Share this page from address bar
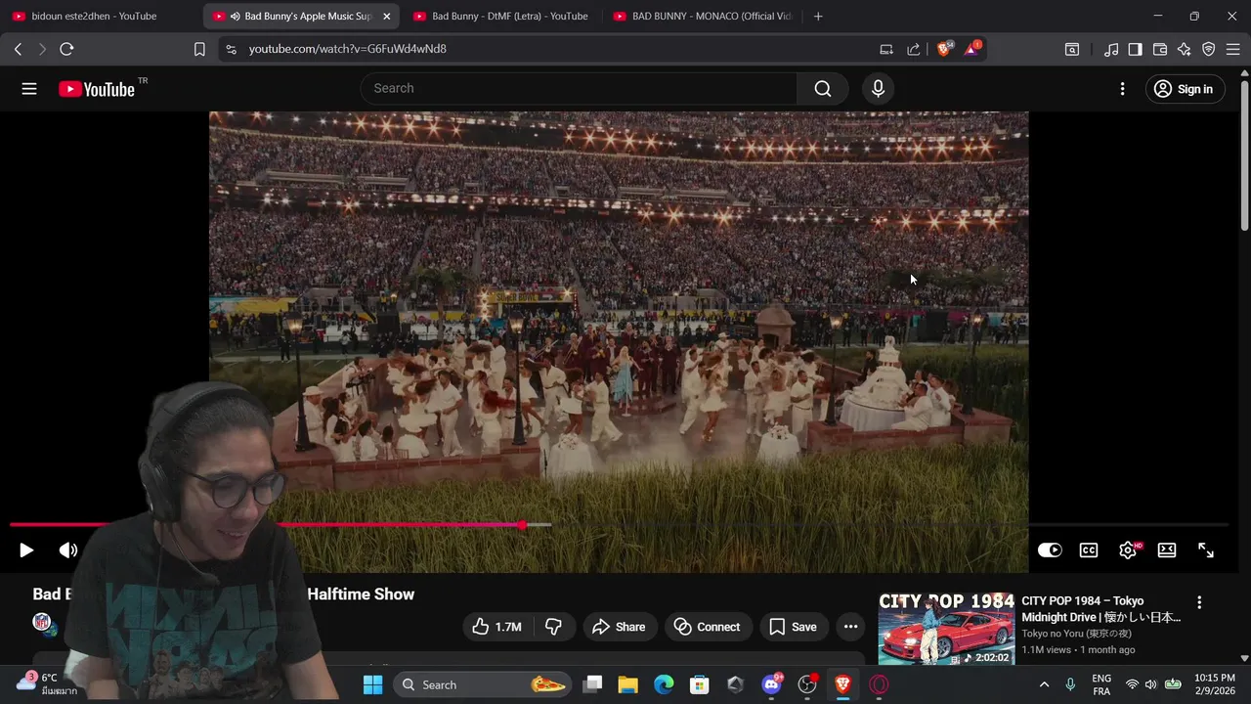Viewport: 1251px width, 704px height. (x=914, y=49)
